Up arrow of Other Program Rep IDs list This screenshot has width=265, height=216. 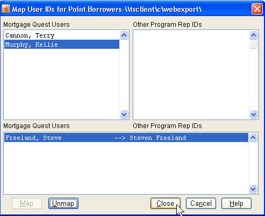(x=253, y=35)
